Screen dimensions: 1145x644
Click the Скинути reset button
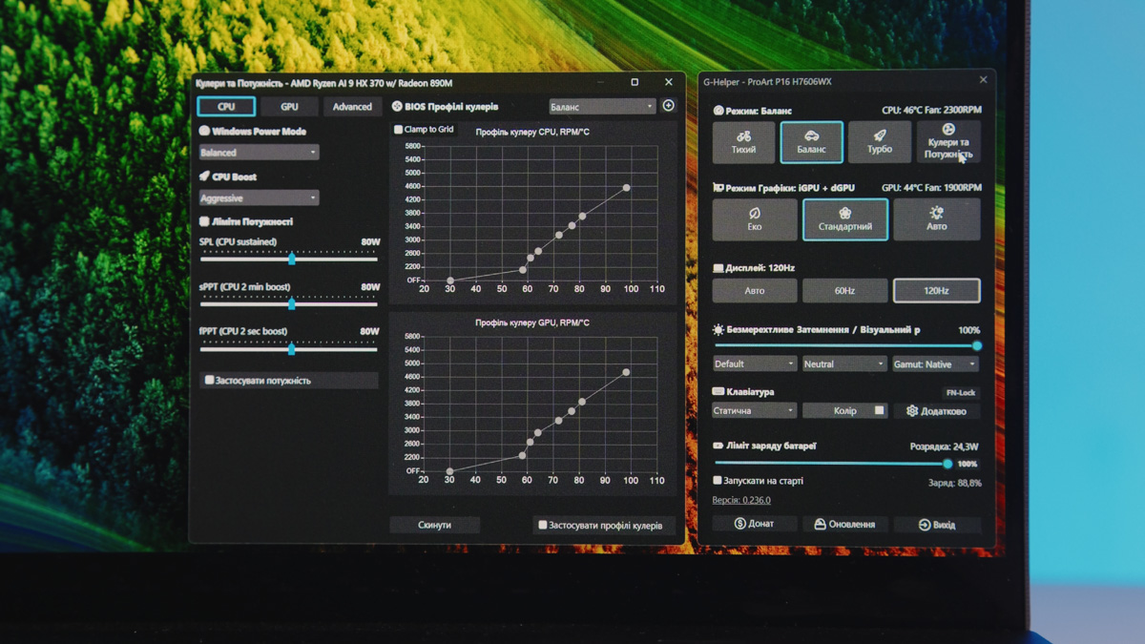[x=434, y=525]
